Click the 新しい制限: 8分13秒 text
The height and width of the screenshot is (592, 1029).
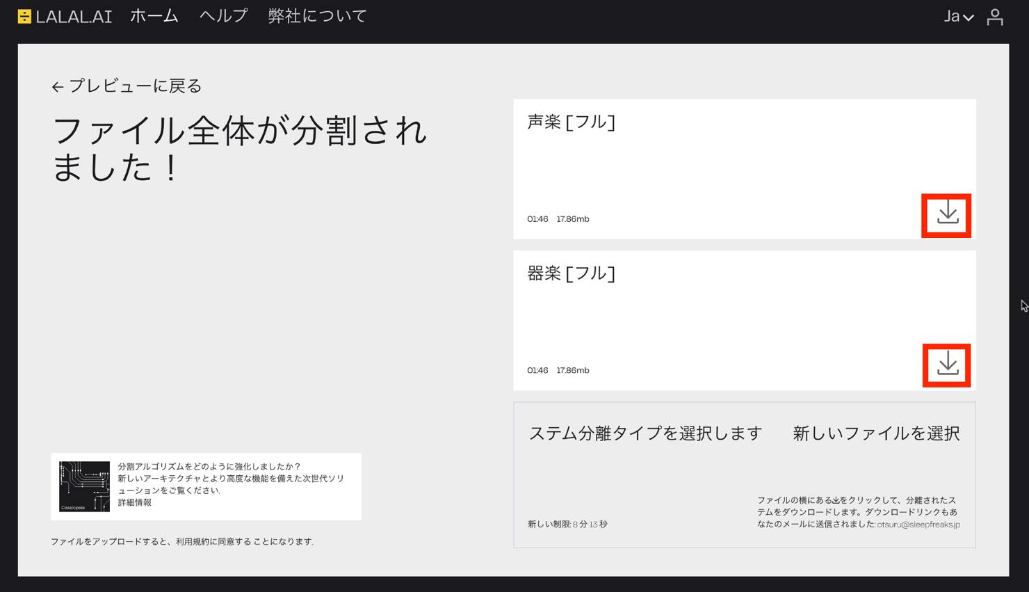tap(567, 525)
